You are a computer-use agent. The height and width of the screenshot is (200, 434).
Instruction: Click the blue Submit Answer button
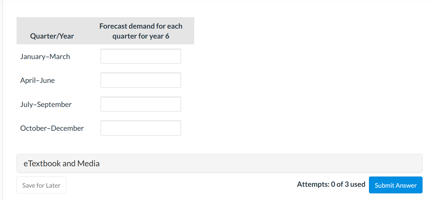[395, 185]
